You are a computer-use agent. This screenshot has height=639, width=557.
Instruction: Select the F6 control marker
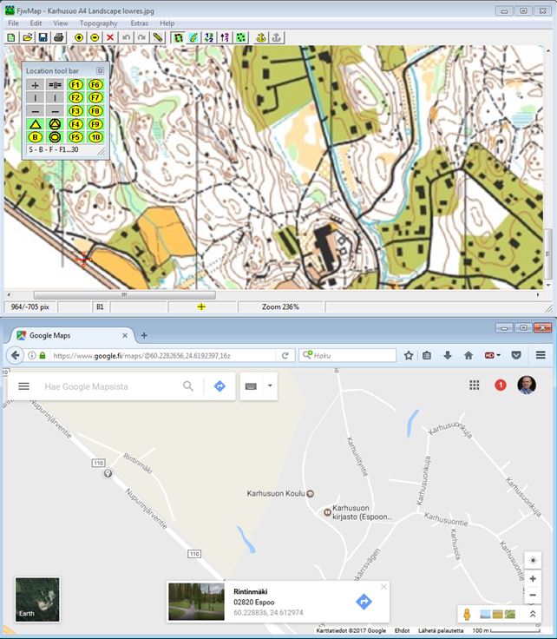[95, 85]
